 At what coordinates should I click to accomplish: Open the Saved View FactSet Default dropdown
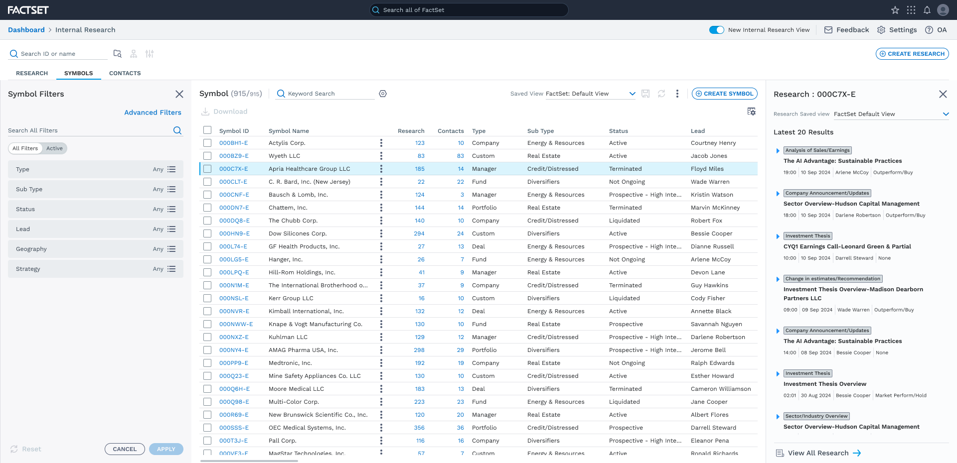(591, 94)
